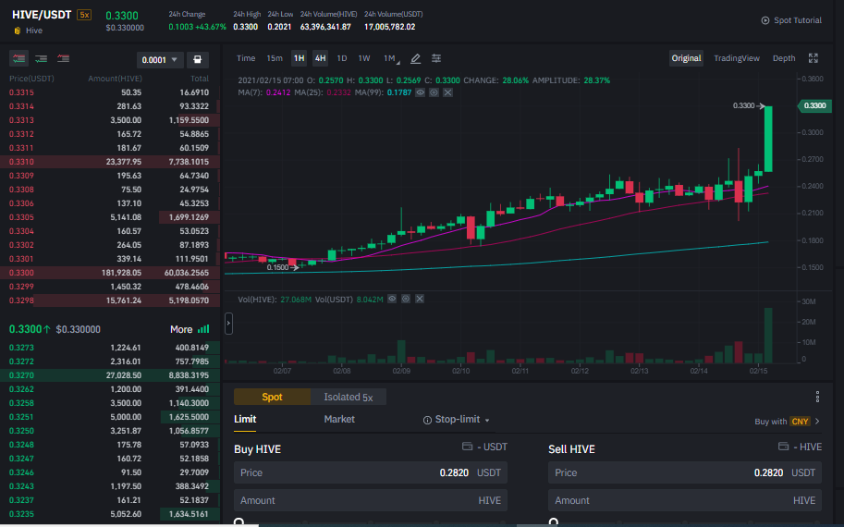The height and width of the screenshot is (527, 844).
Task: Click the 0.3300 current price label on chart axis
Action: pyautogui.click(x=814, y=105)
